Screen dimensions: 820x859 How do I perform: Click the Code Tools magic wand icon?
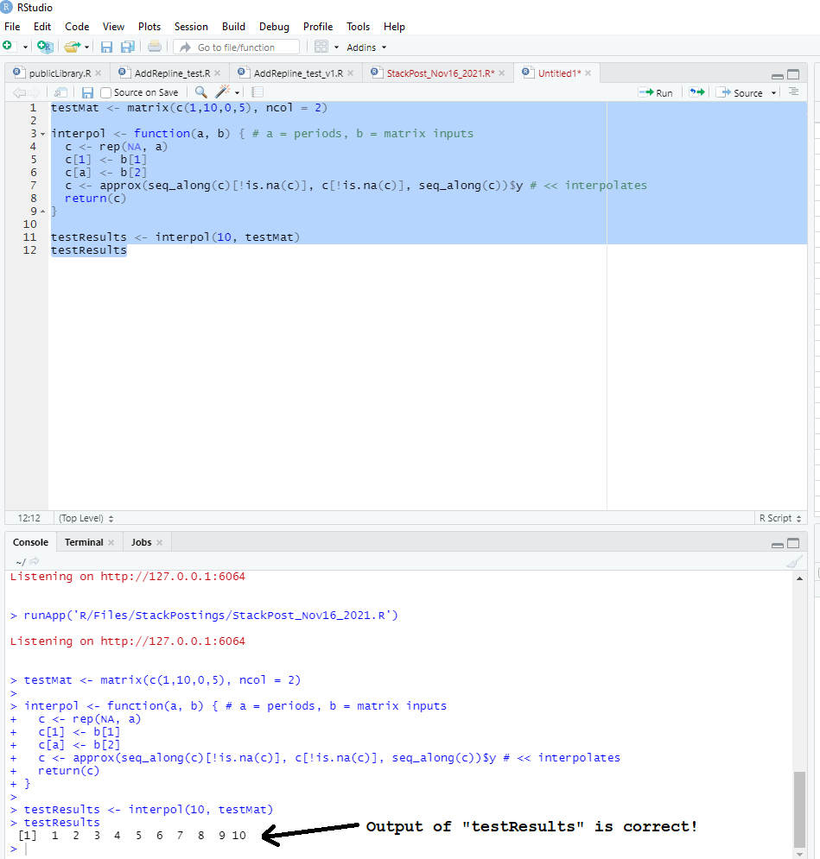(x=223, y=92)
